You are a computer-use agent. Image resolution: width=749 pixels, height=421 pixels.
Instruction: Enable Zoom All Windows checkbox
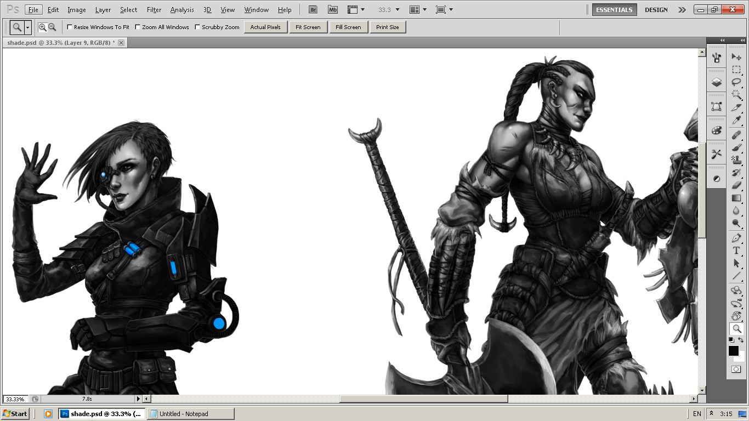pos(138,27)
